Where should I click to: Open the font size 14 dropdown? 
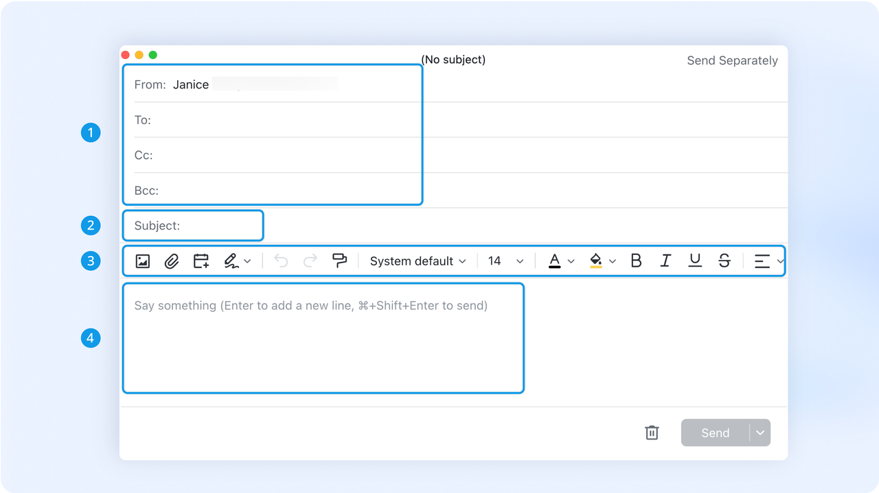505,261
